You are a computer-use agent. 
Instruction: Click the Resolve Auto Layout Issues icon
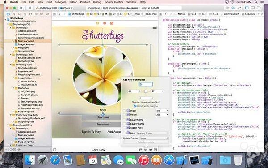pyautogui.click(x=151, y=150)
